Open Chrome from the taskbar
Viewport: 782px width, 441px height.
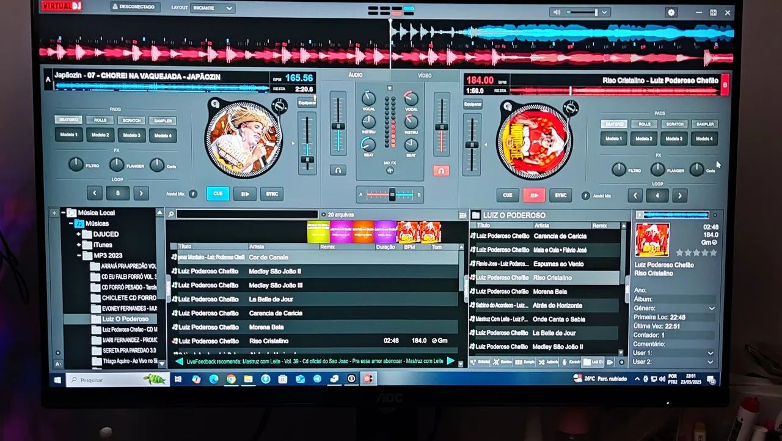pos(231,379)
